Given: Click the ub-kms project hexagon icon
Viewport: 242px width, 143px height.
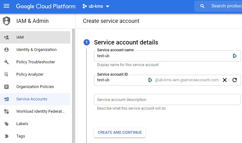Looking at the screenshot, I should coord(84,6).
